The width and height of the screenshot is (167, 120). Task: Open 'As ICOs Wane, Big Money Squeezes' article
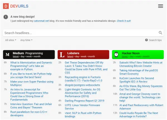141,88
